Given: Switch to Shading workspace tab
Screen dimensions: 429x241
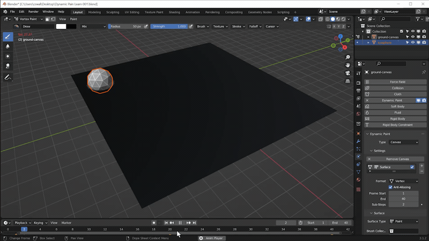Looking at the screenshot, I should pos(174,12).
